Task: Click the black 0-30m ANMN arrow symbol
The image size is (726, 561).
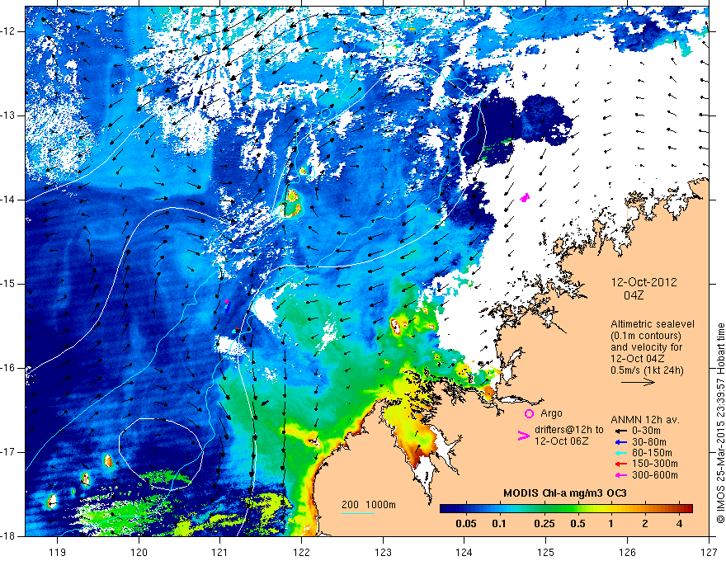Action: click(621, 431)
